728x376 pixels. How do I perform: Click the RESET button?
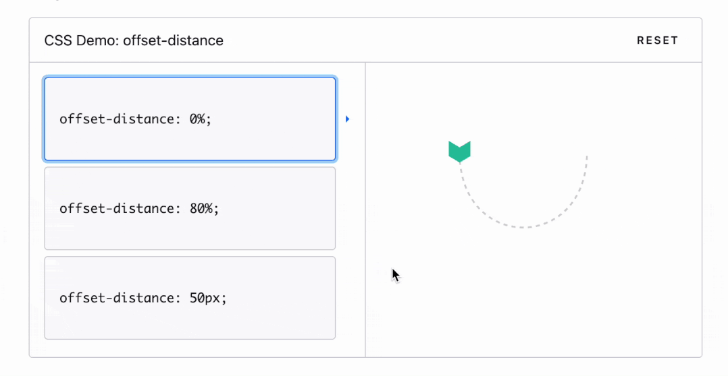657,40
